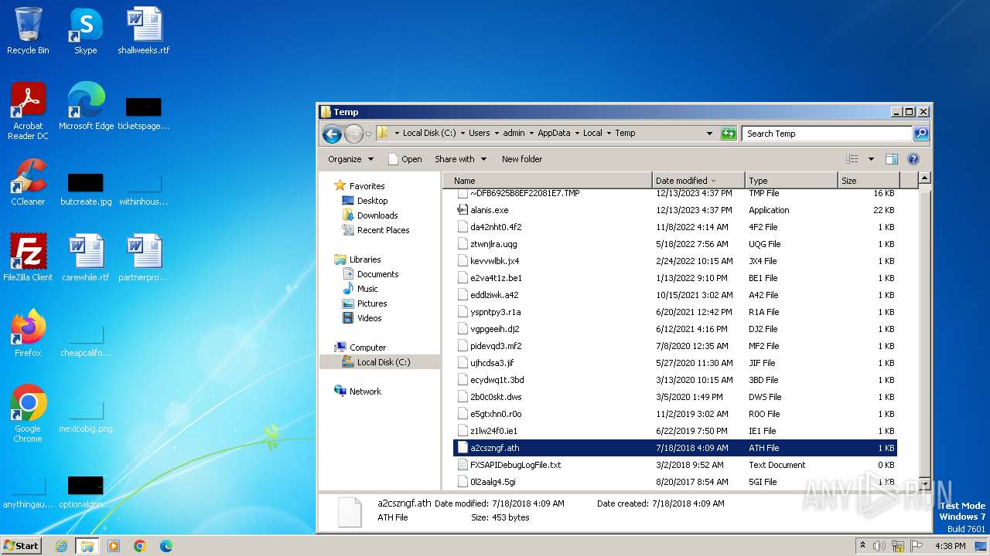Launch the Google Chrome desktop shortcut
The width and height of the screenshot is (990, 556).
point(28,414)
